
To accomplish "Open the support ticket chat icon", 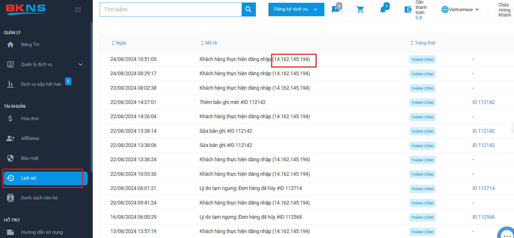I will (335, 9).
